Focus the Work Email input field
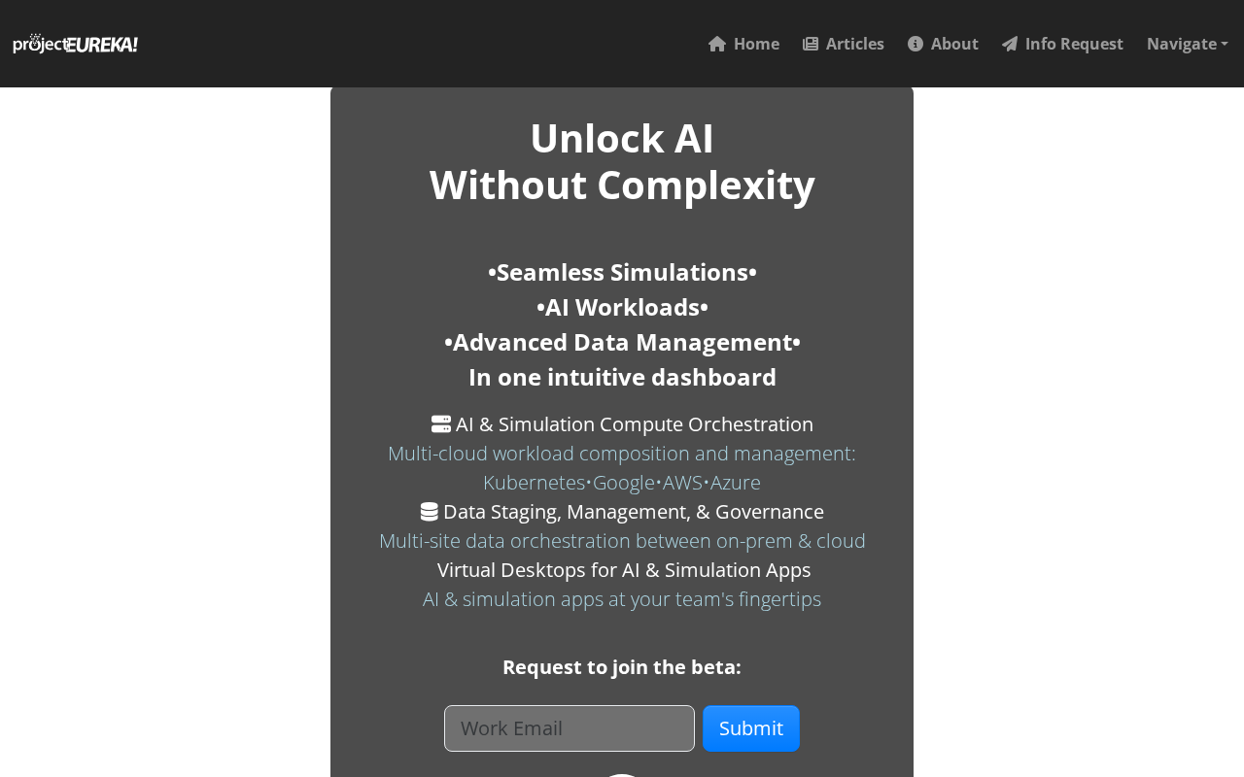1244x777 pixels. coord(570,728)
